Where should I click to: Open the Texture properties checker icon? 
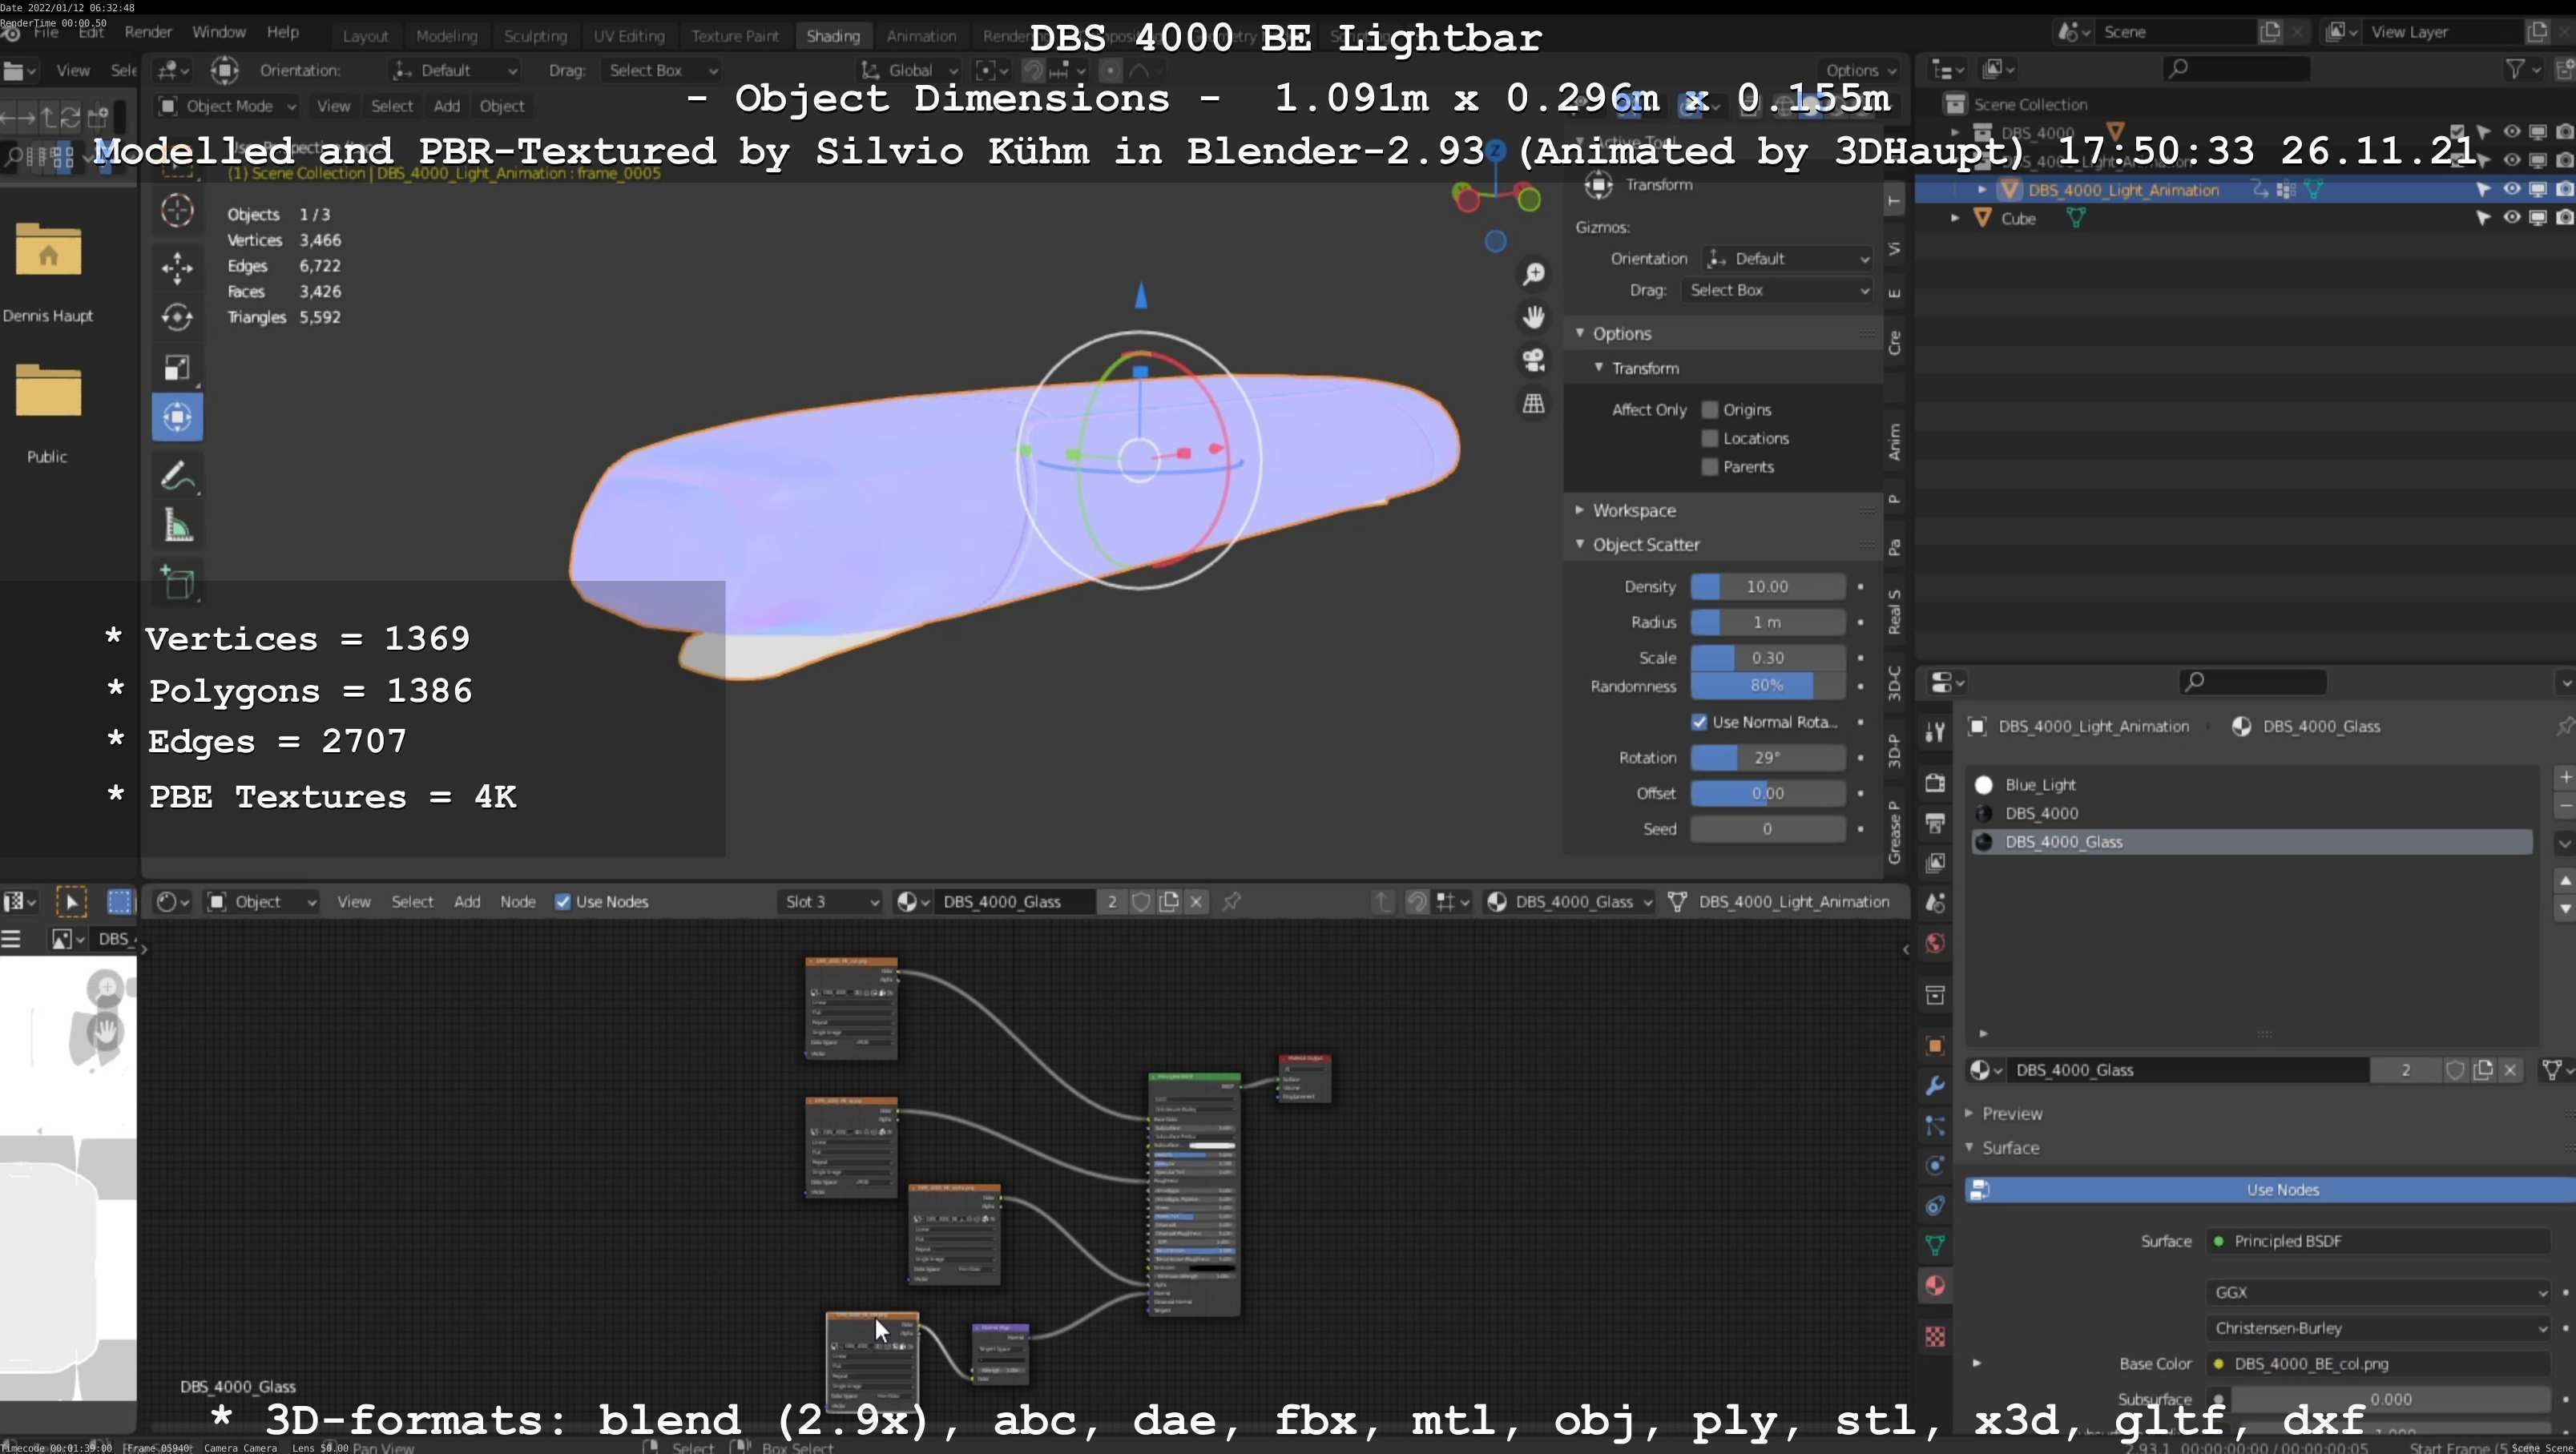1935,1337
